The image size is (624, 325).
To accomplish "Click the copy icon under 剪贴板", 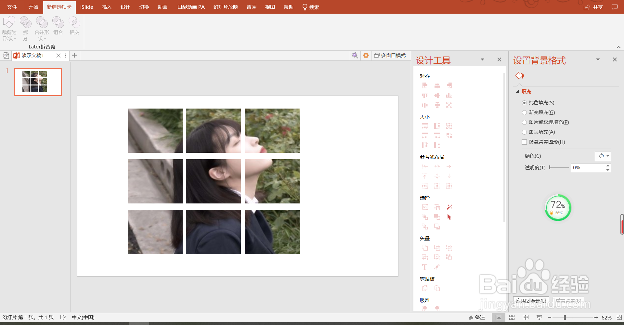I will click(425, 288).
